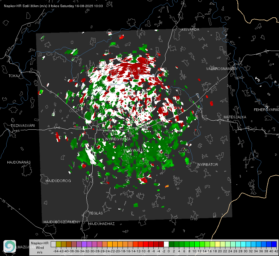The width and height of the screenshot is (279, 256).
Task: Choose the dark green swatch next to white
Action: [x=171, y=244]
